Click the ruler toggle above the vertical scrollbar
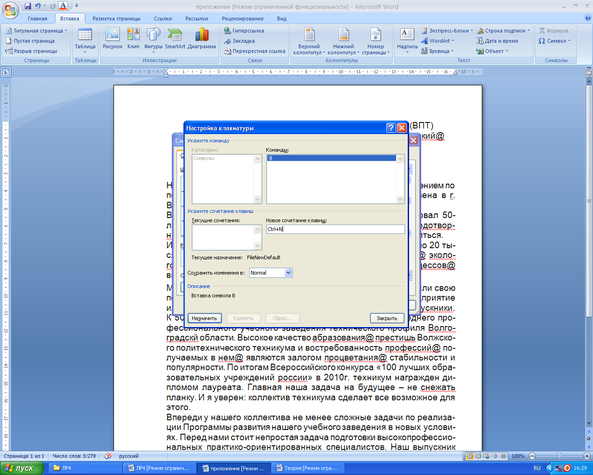Screen dimensions: 593x475 click(589, 72)
